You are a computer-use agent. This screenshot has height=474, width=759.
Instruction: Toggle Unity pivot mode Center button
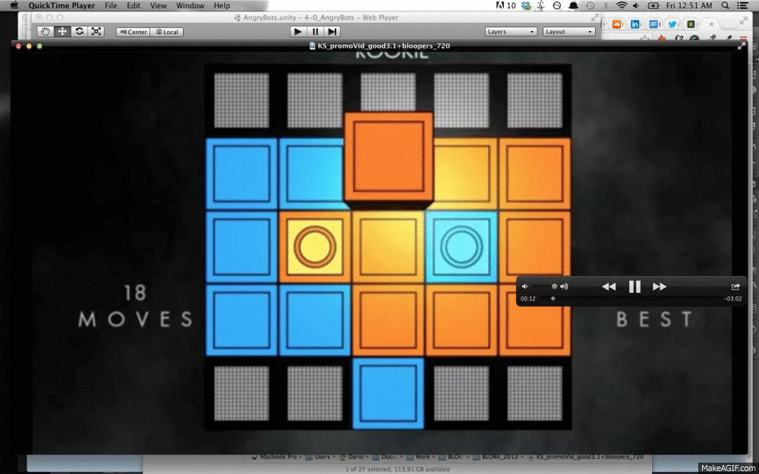pos(133,32)
